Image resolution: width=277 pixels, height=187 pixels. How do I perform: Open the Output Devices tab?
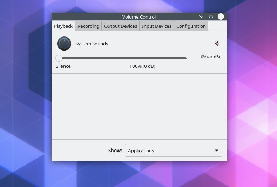pyautogui.click(x=121, y=26)
